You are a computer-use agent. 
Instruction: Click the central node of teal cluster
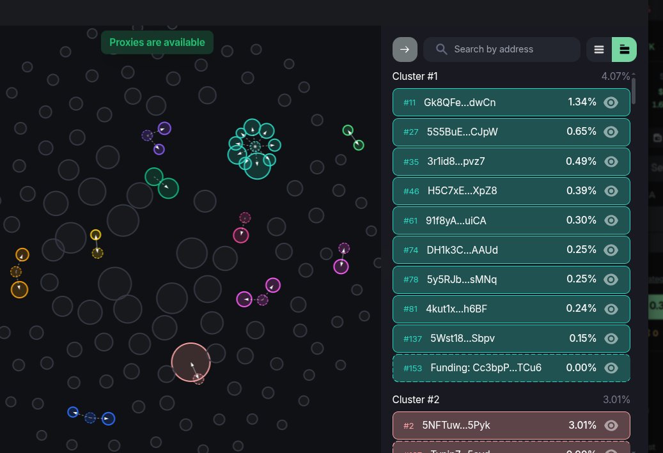point(255,146)
